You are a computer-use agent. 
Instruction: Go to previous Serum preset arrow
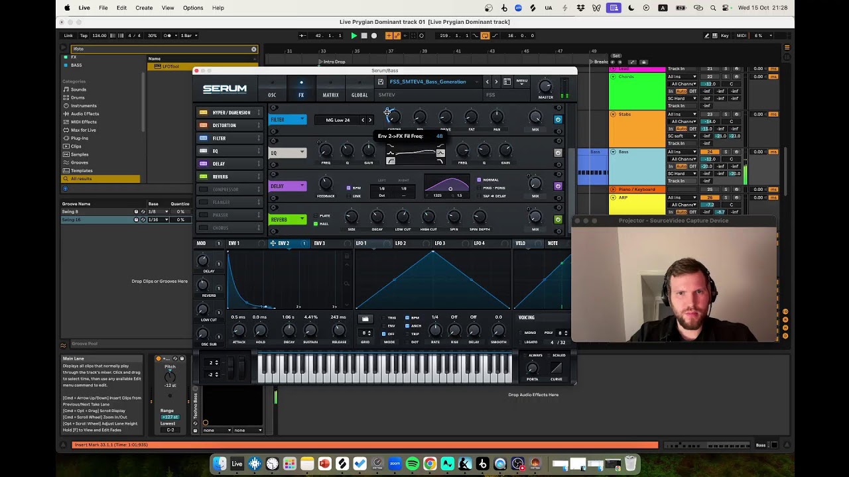click(487, 81)
